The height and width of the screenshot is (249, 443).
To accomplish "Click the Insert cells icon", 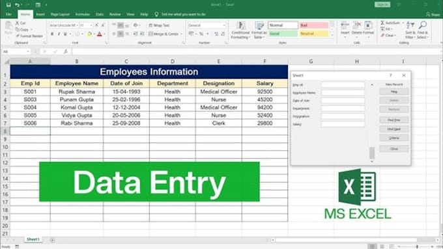I will [345, 26].
